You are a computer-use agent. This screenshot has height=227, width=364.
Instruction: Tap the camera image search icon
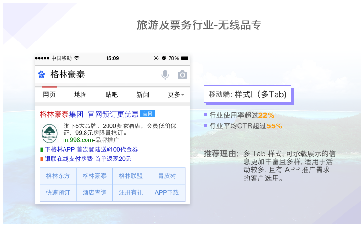(x=182, y=74)
